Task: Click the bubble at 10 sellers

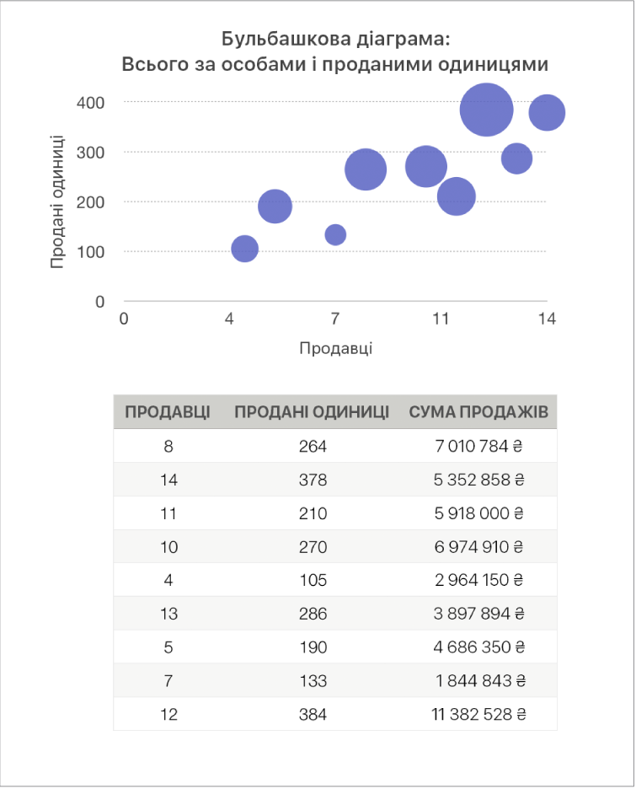Action: (426, 167)
